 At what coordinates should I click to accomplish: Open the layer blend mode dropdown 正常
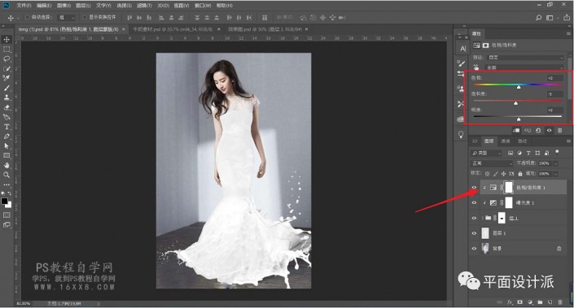(492, 163)
